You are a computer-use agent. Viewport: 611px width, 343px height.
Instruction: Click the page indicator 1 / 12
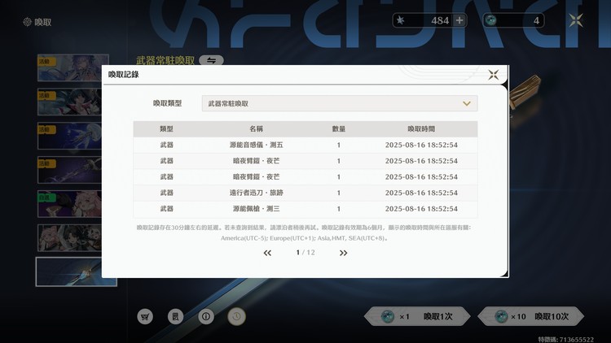pyautogui.click(x=305, y=253)
